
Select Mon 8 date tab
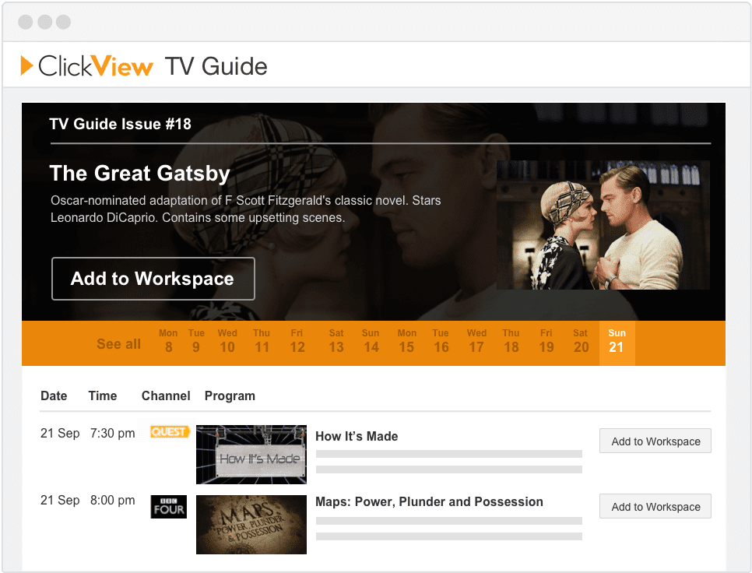coord(168,341)
